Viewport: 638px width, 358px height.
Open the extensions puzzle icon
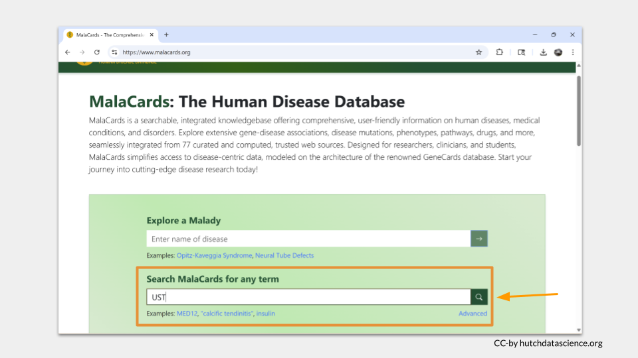(x=500, y=52)
